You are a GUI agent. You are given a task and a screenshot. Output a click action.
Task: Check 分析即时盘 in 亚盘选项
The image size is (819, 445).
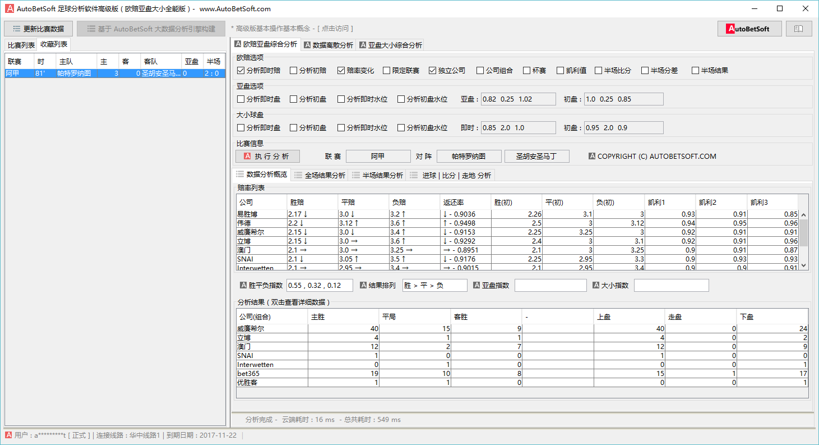(241, 99)
